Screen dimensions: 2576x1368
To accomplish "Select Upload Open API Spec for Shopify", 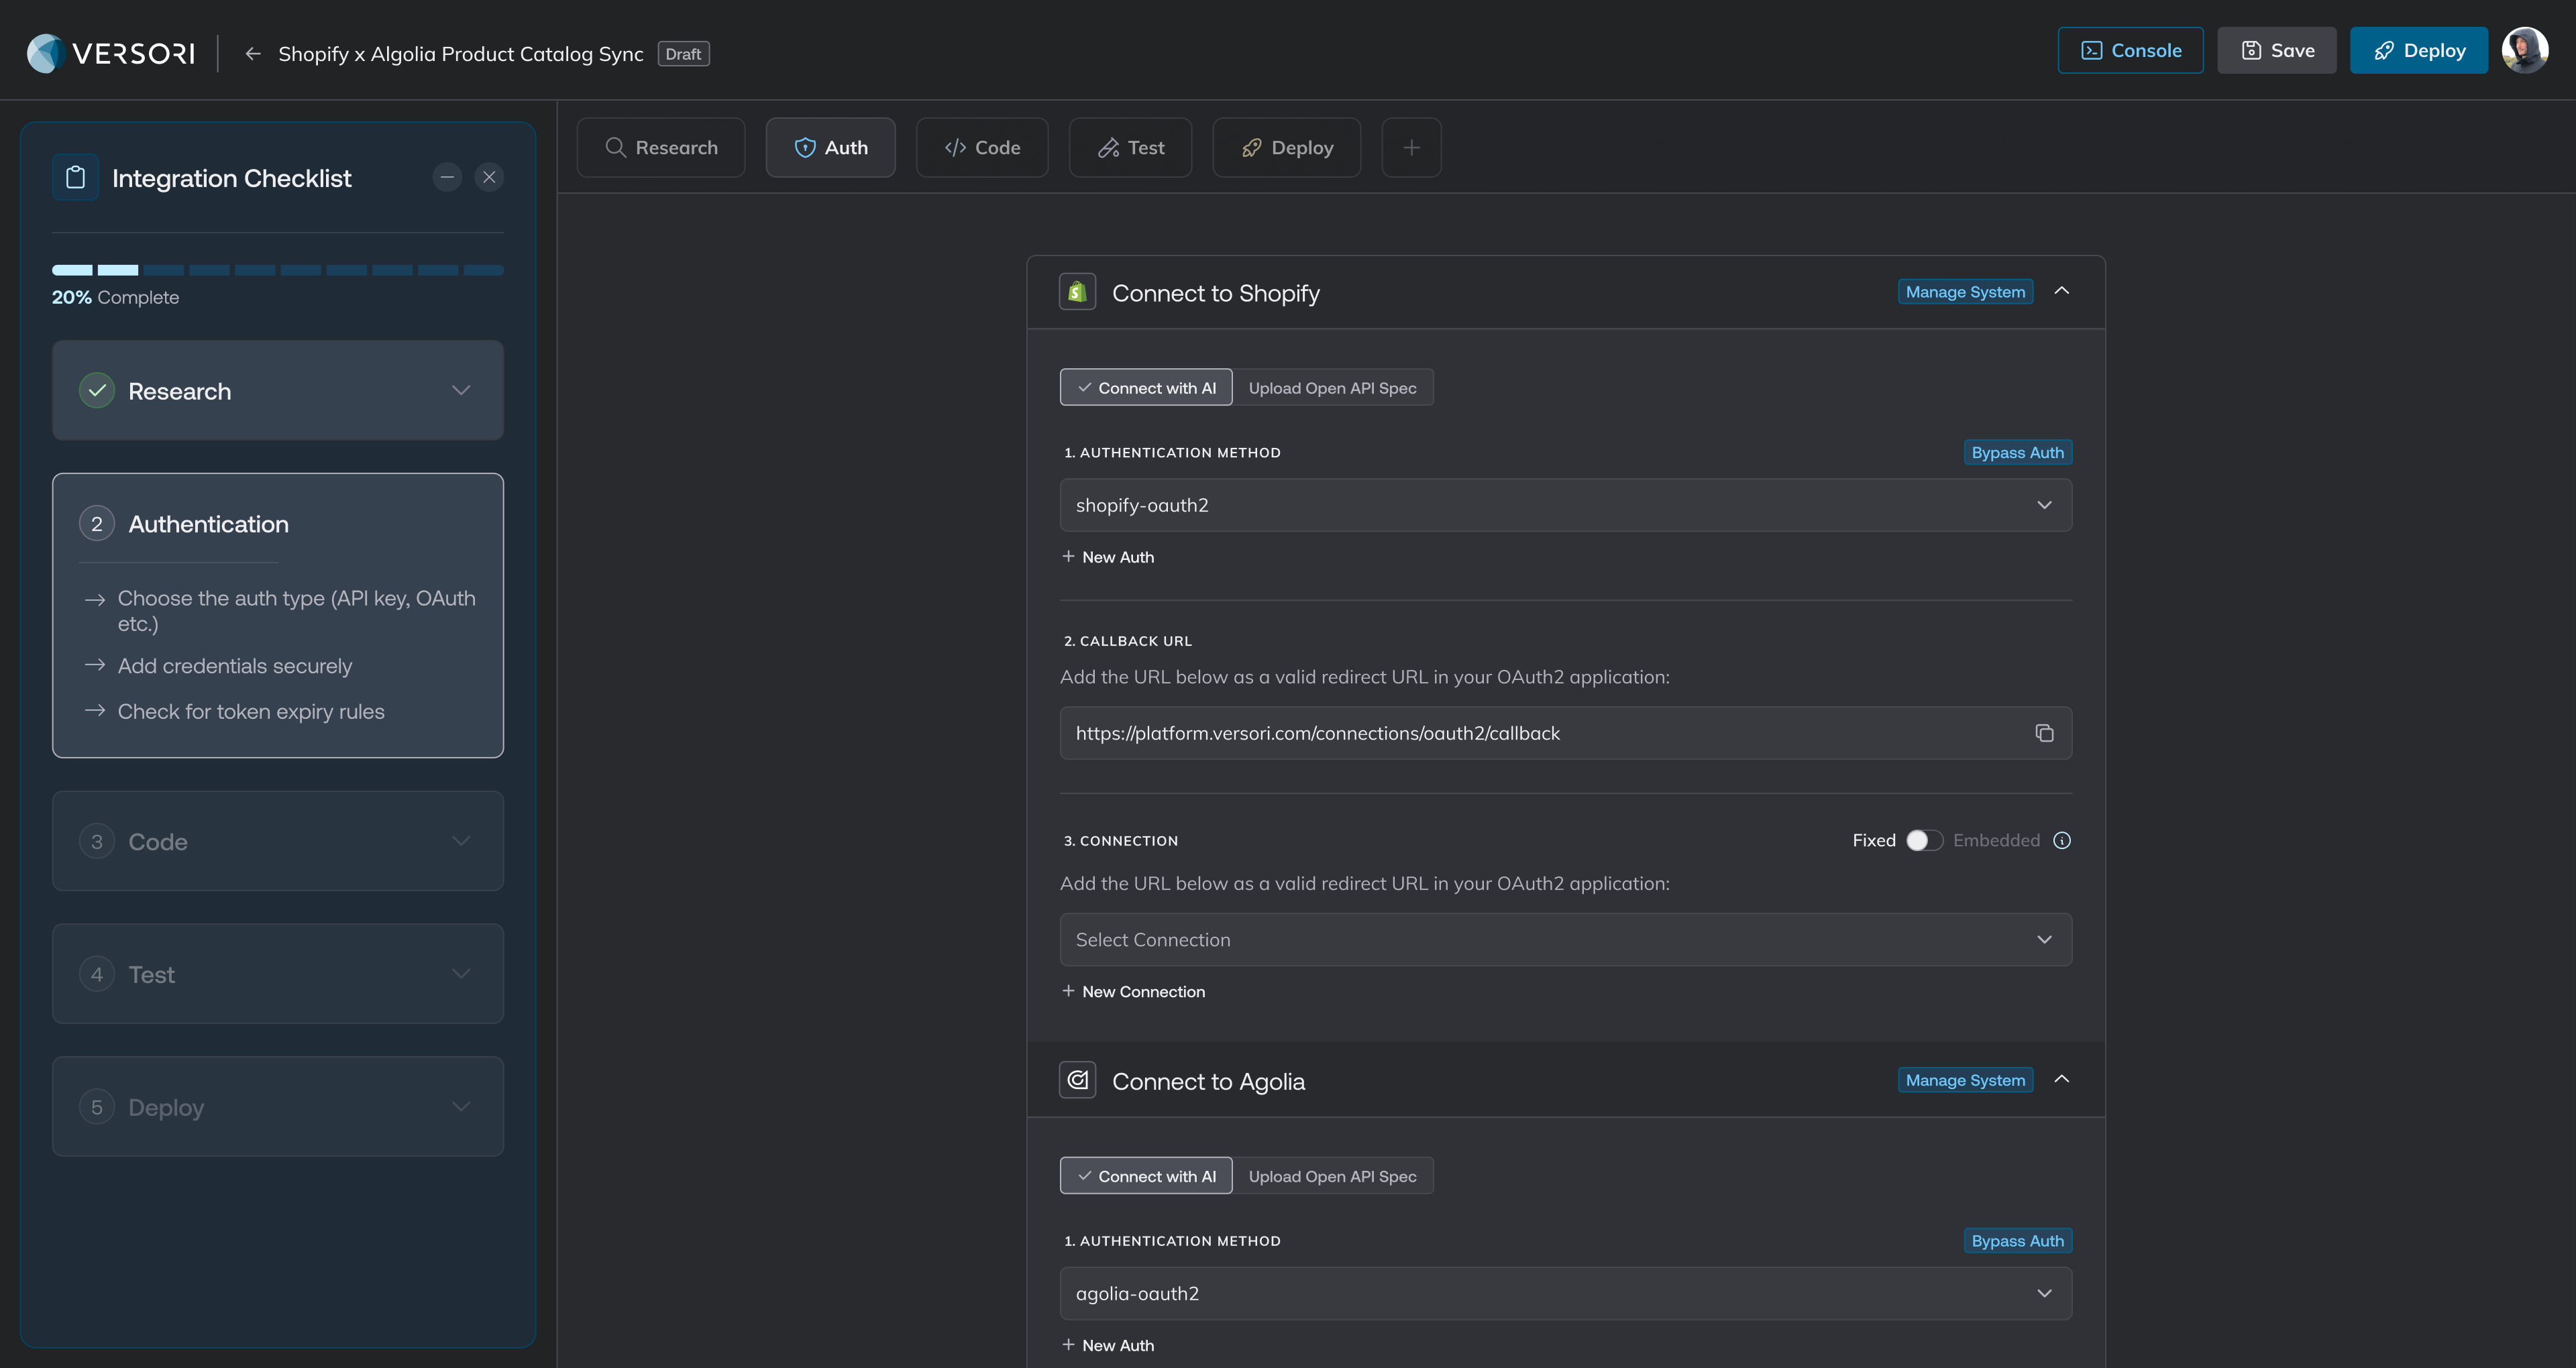I will (1332, 388).
